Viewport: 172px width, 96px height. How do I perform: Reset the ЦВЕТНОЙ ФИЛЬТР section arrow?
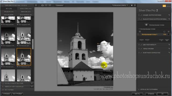coord(169,45)
